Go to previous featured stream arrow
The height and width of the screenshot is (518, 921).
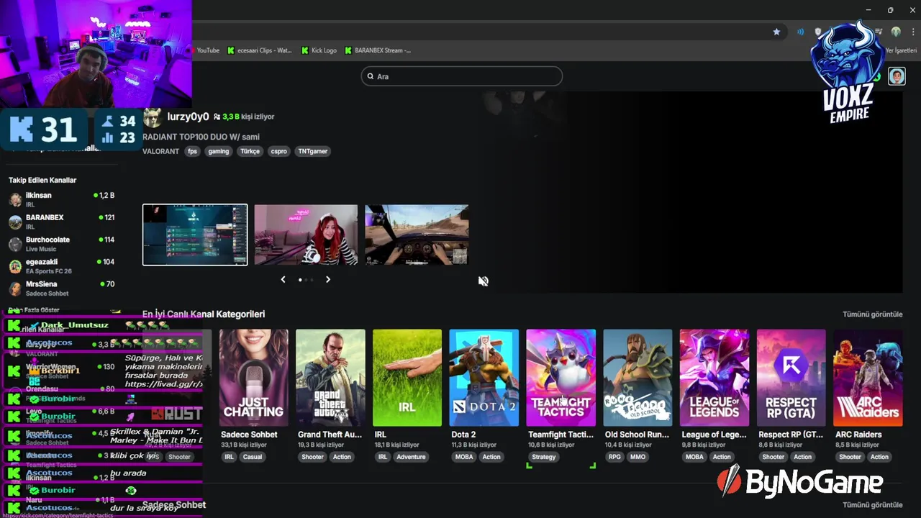(283, 279)
